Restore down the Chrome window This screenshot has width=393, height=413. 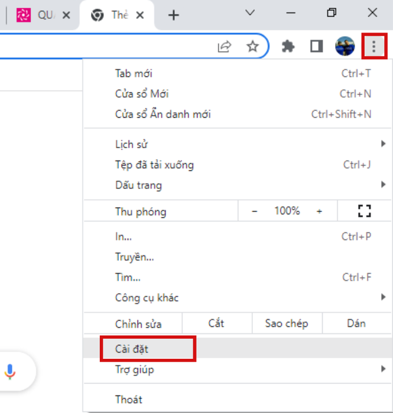[332, 12]
